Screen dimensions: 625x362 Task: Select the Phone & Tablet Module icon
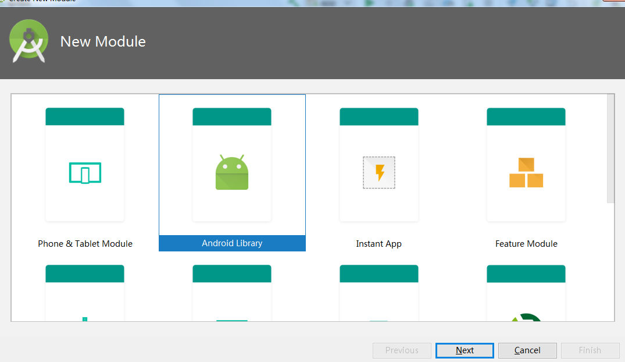[x=85, y=173]
